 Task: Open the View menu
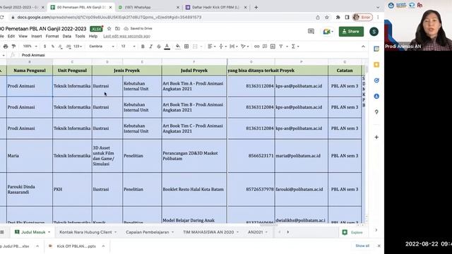23,36
